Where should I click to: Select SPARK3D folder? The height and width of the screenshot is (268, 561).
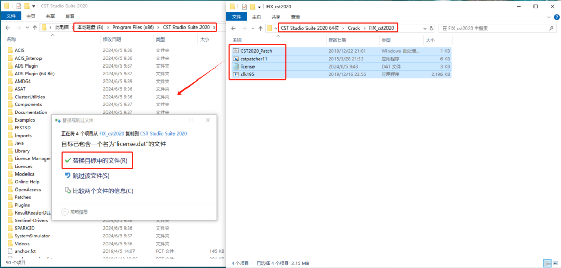pos(24,228)
